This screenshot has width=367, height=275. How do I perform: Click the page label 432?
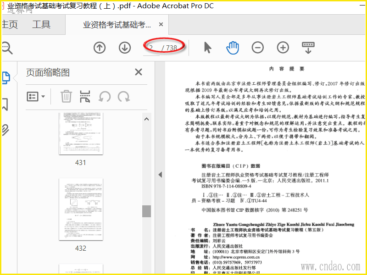(81, 248)
